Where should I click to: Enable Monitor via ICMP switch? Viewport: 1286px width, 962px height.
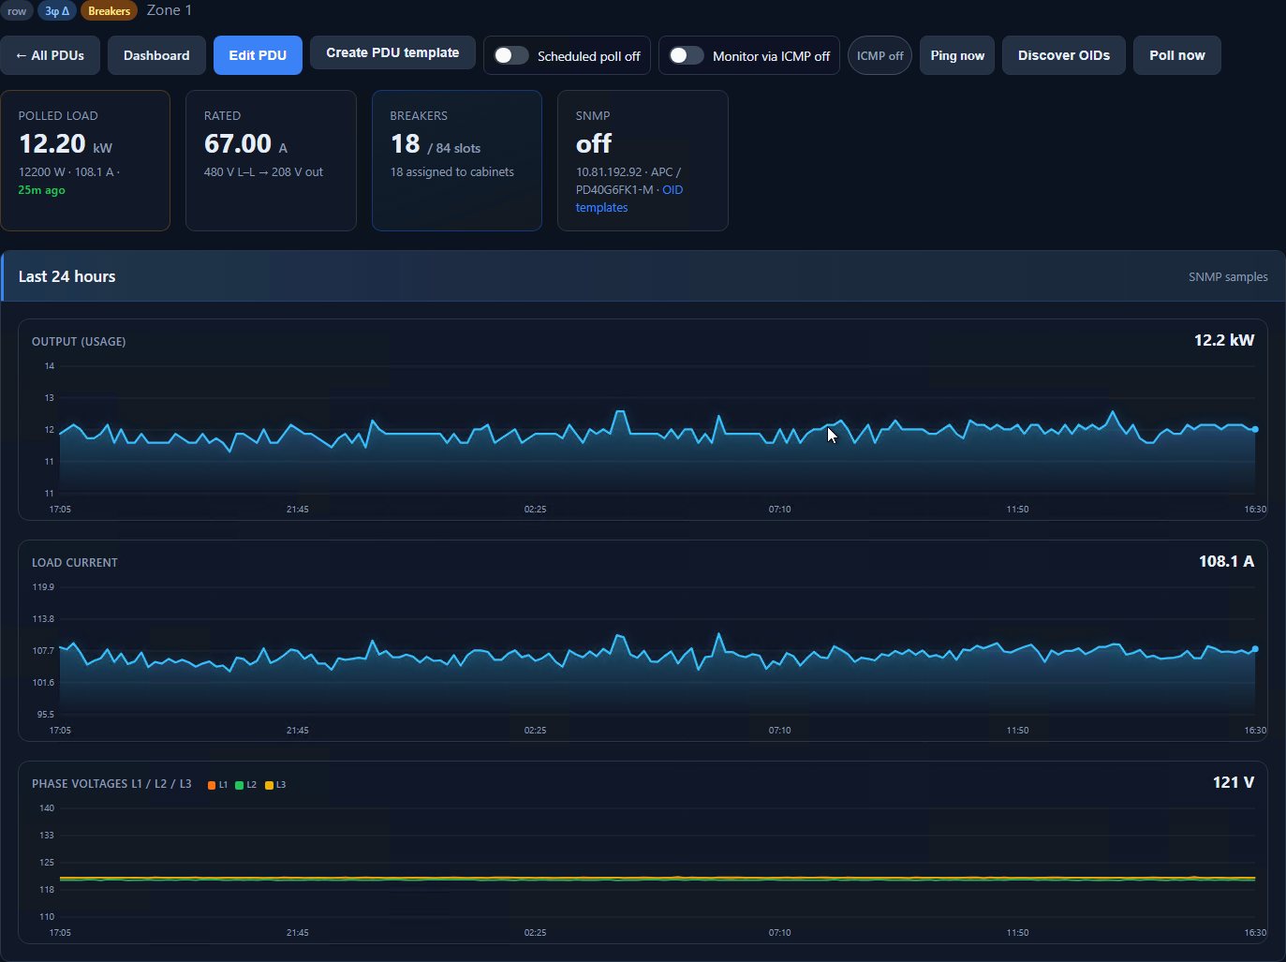pyautogui.click(x=687, y=55)
